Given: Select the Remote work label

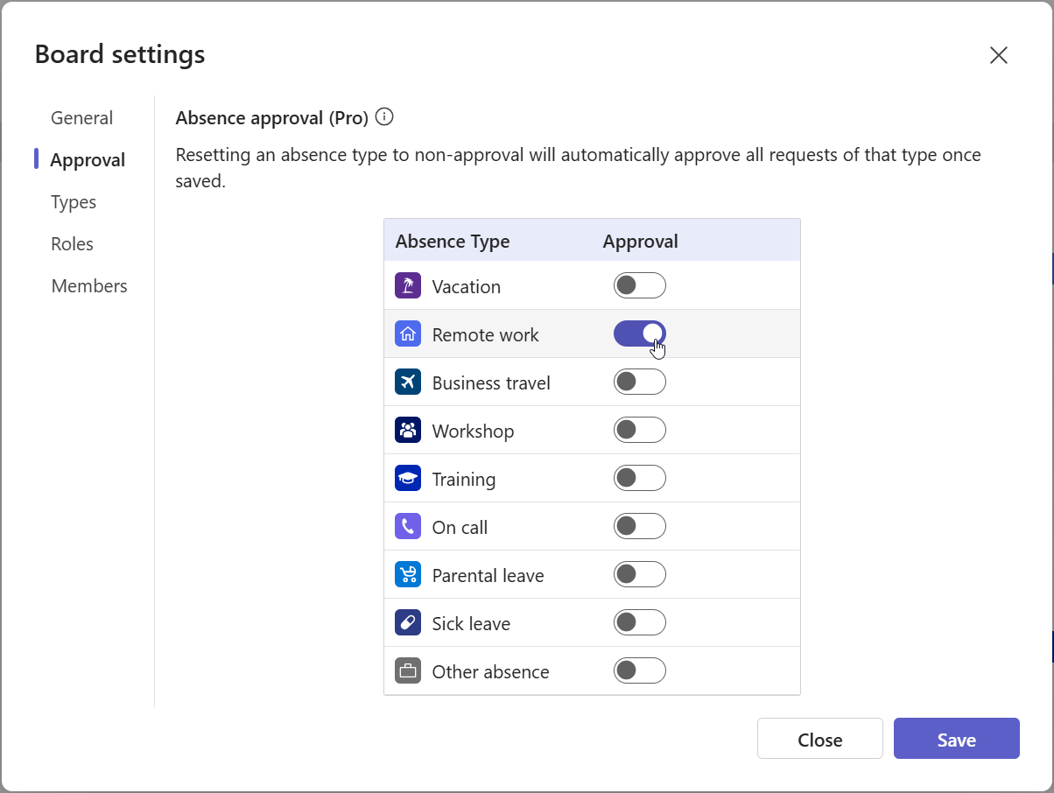Looking at the screenshot, I should [486, 335].
